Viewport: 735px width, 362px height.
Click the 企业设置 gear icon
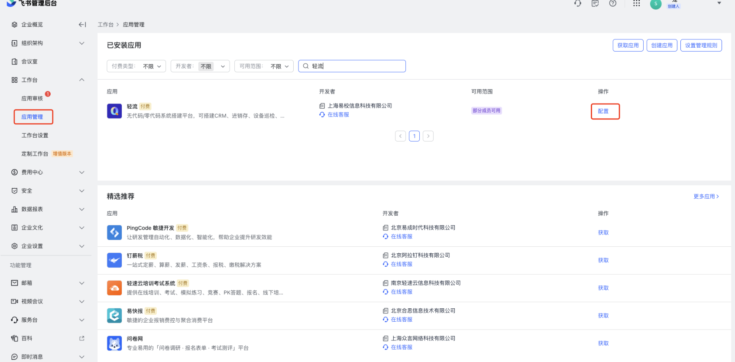[14, 246]
